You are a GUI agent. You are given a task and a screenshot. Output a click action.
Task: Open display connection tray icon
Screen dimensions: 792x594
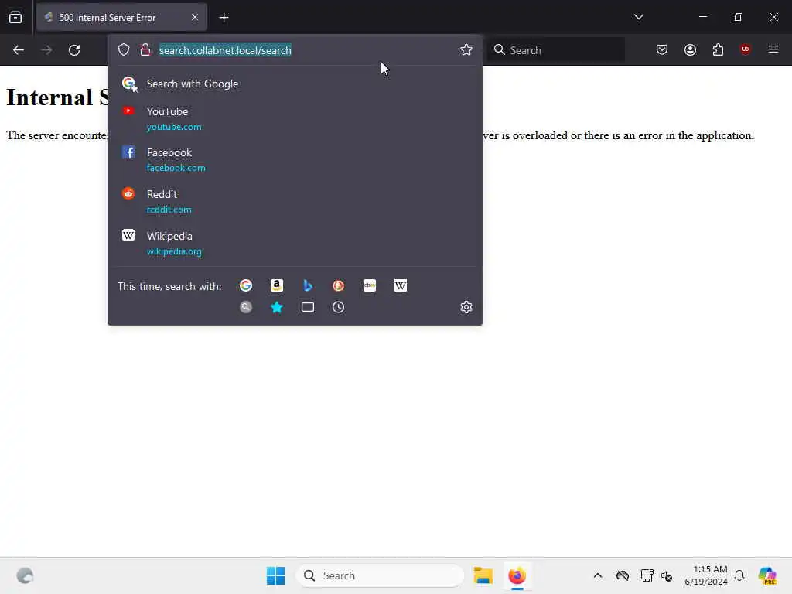coord(647,575)
